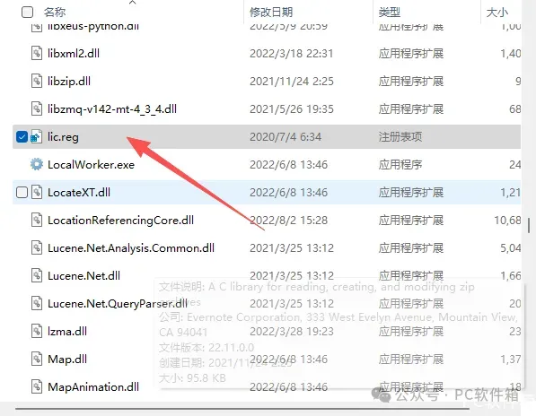This screenshot has width=536, height=416.
Task: Click the Map.dll file icon
Action: click(37, 359)
